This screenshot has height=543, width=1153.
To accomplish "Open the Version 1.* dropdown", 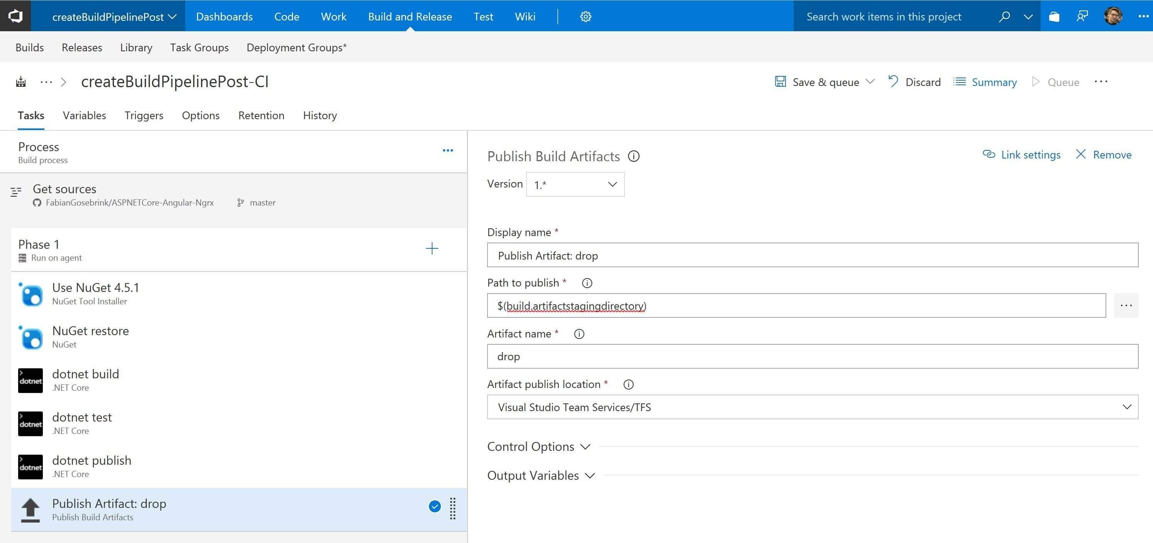I will (575, 184).
